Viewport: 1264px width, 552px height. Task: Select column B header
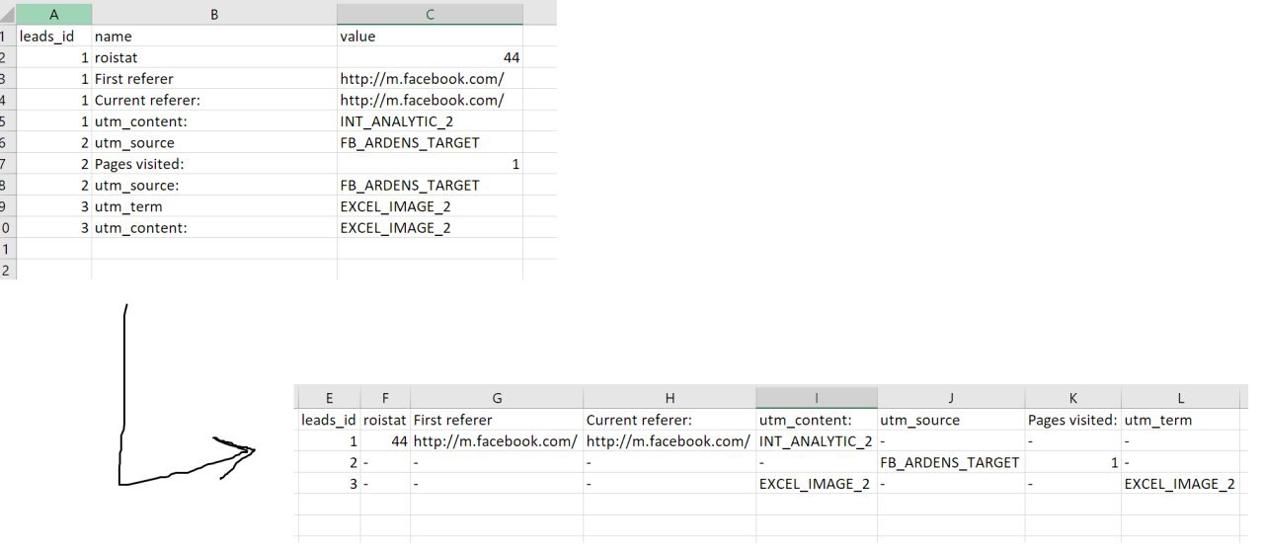pyautogui.click(x=214, y=14)
